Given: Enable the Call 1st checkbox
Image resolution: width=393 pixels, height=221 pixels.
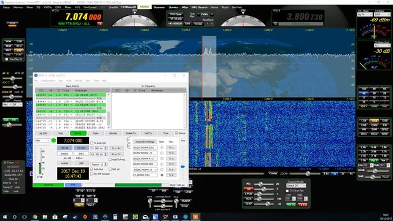Looking at the screenshot, I should 110,169.
